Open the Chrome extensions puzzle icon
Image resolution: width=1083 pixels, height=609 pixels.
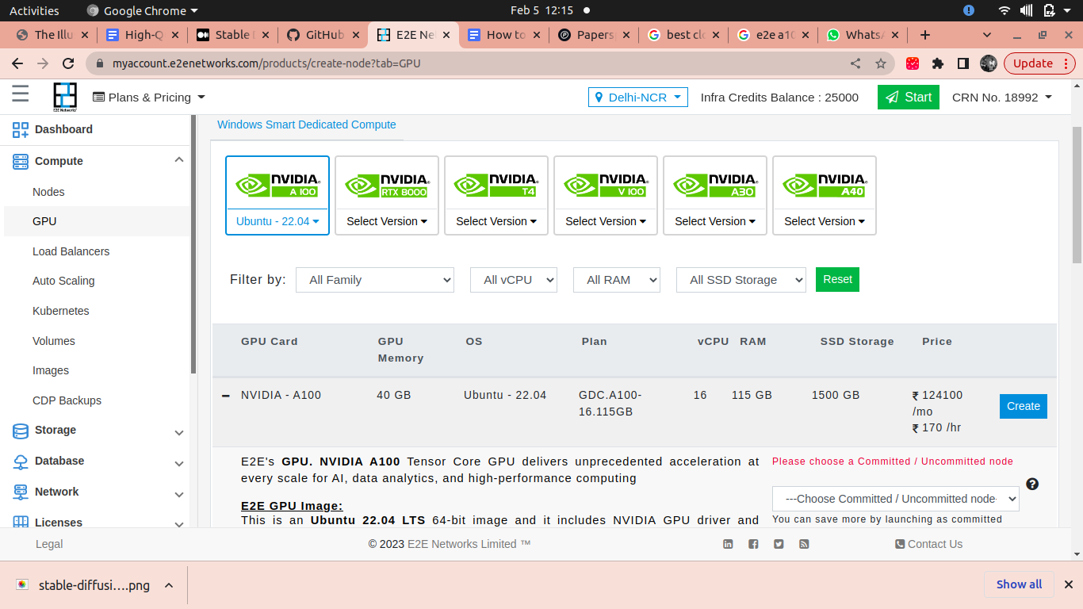[938, 63]
